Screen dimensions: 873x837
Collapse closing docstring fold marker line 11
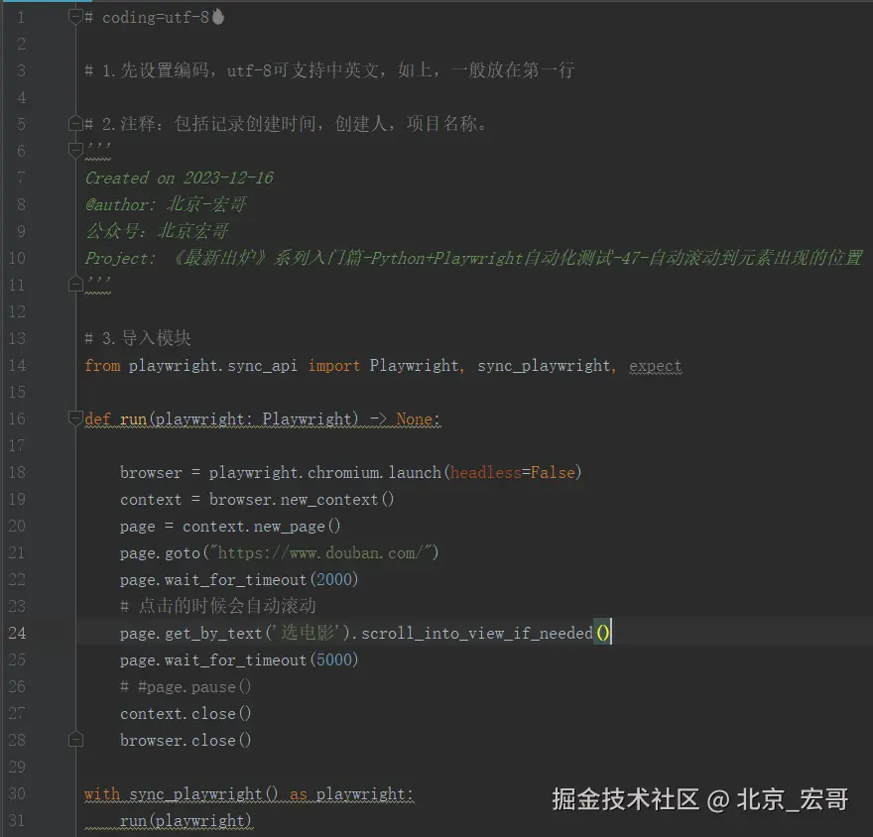[75, 285]
